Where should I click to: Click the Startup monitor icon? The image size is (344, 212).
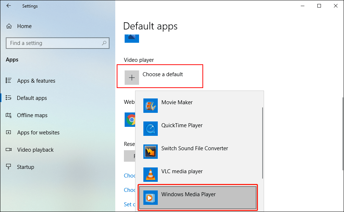click(x=9, y=167)
